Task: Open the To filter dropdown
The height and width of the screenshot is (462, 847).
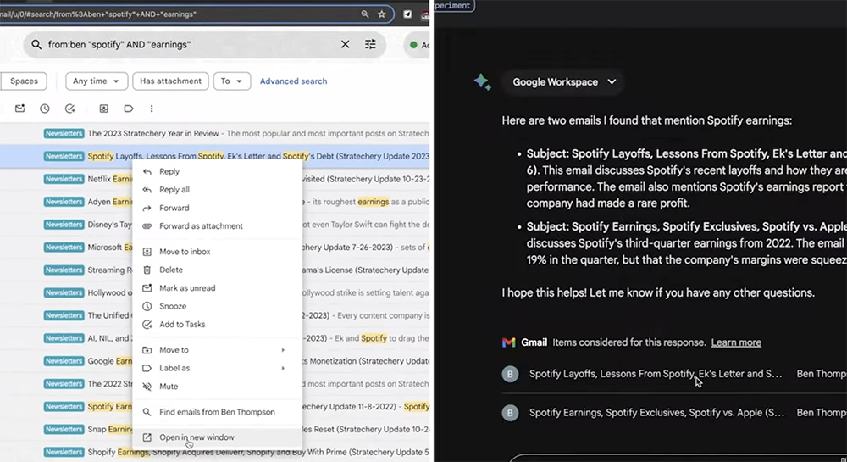Action: (x=232, y=81)
